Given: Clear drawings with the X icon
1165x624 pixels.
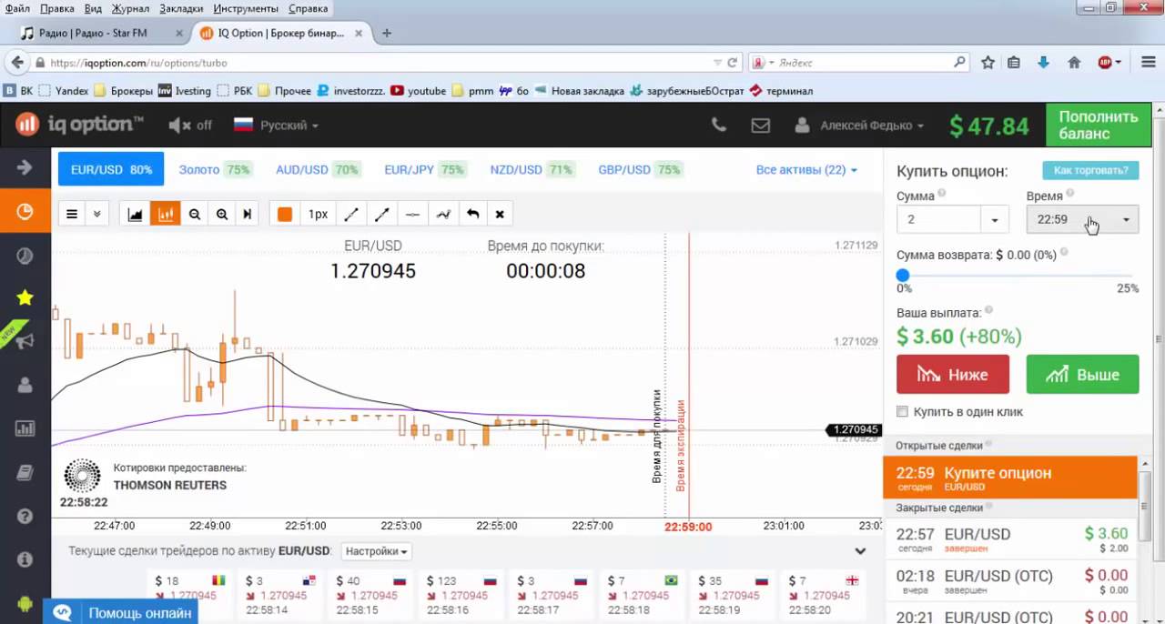Looking at the screenshot, I should 500,215.
